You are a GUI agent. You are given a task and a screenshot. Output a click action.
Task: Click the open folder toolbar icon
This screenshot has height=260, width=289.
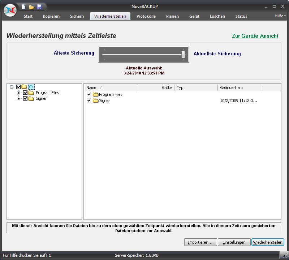pos(31,7)
